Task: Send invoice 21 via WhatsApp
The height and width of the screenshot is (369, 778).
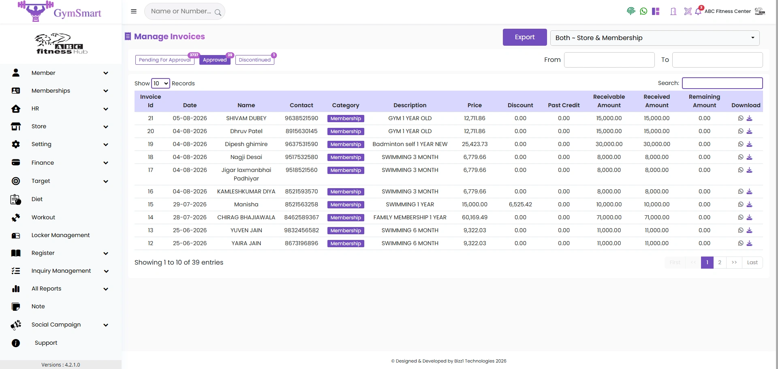Action: click(x=741, y=118)
